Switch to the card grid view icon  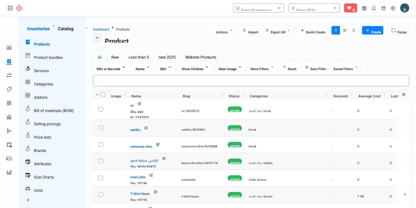tap(345, 30)
